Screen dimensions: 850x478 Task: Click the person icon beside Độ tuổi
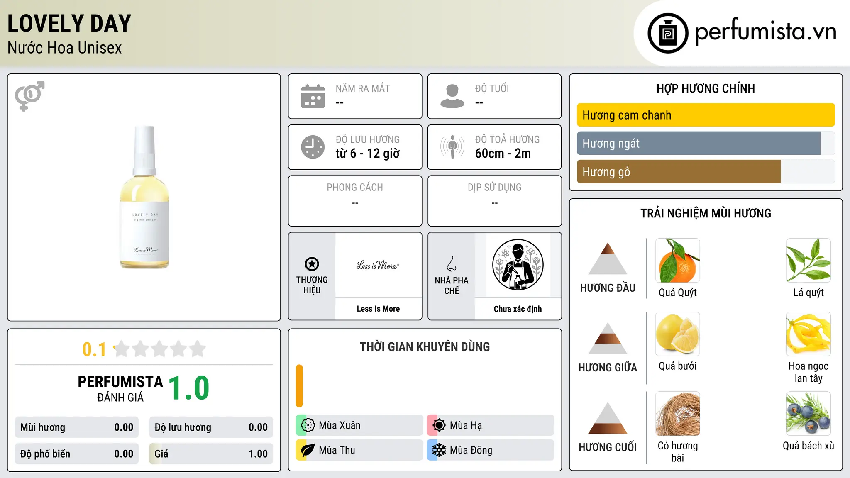click(452, 96)
